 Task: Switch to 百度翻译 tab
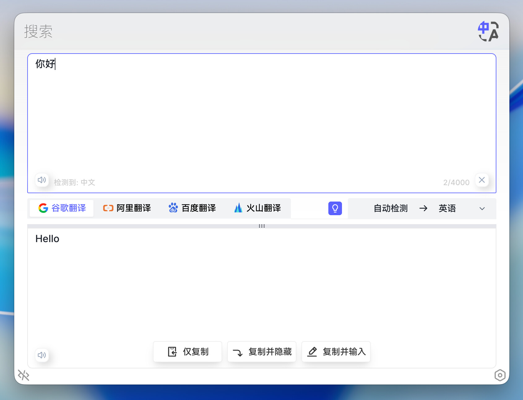pos(192,208)
